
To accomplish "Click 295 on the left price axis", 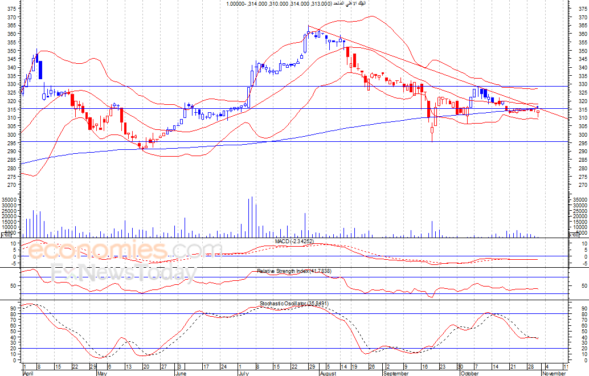I will (x=11, y=143).
